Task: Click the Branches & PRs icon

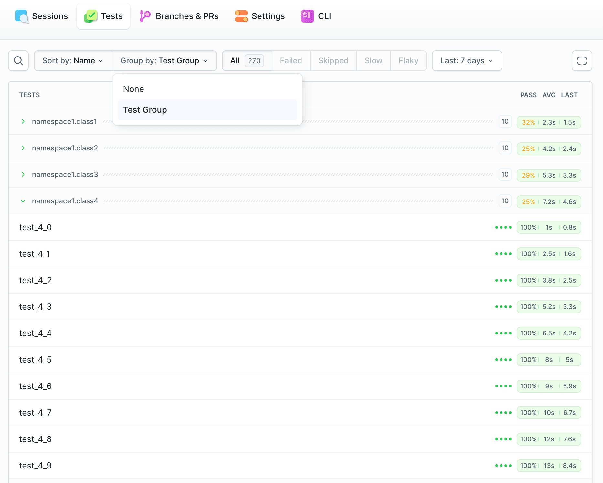Action: pos(145,16)
